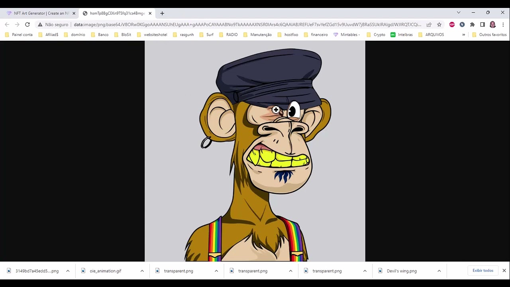510x287 pixels.
Task: Open the 'BloSit' bookmark folder
Action: pos(123,35)
